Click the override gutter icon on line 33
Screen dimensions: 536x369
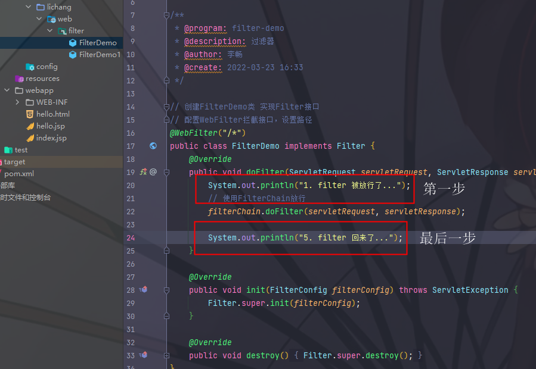coord(143,355)
